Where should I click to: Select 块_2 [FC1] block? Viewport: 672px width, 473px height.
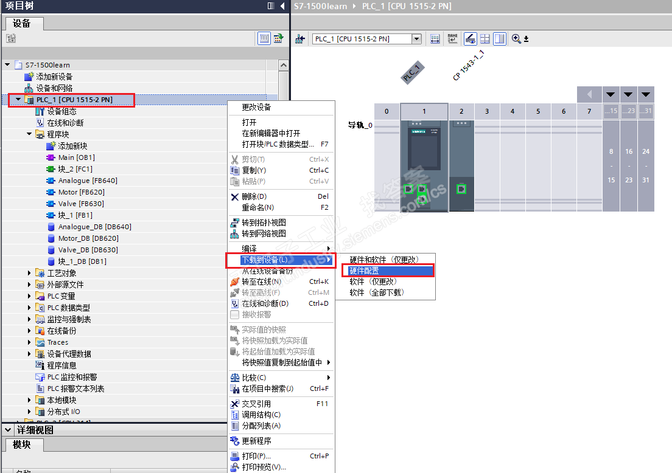pos(75,169)
